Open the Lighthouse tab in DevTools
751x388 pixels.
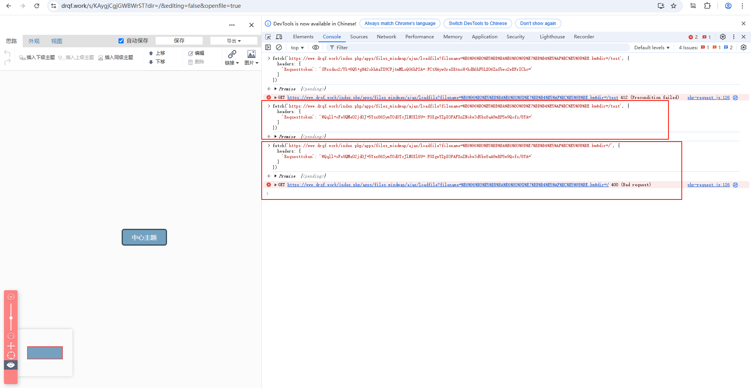point(552,37)
